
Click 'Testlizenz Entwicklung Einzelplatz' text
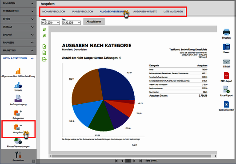coord(188,49)
